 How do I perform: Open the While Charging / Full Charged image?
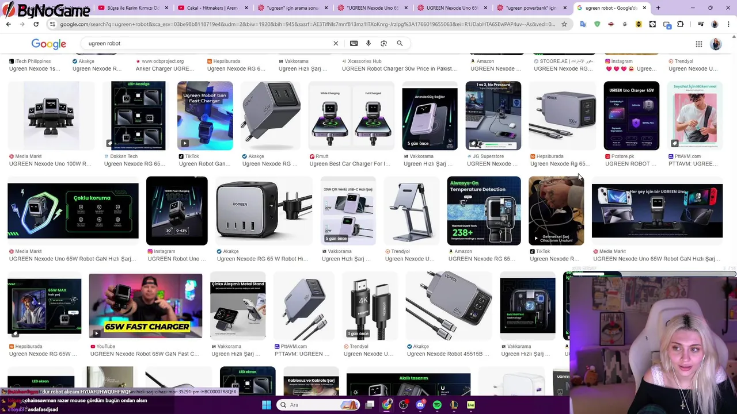click(x=351, y=116)
